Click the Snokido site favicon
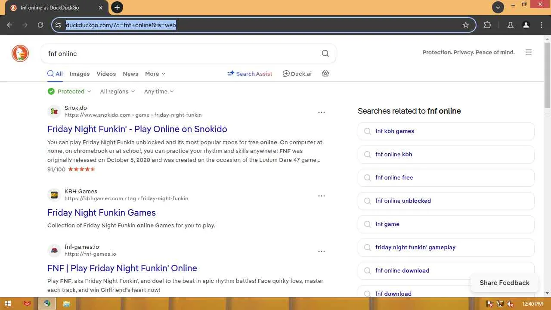The width and height of the screenshot is (551, 310). pyautogui.click(x=54, y=112)
